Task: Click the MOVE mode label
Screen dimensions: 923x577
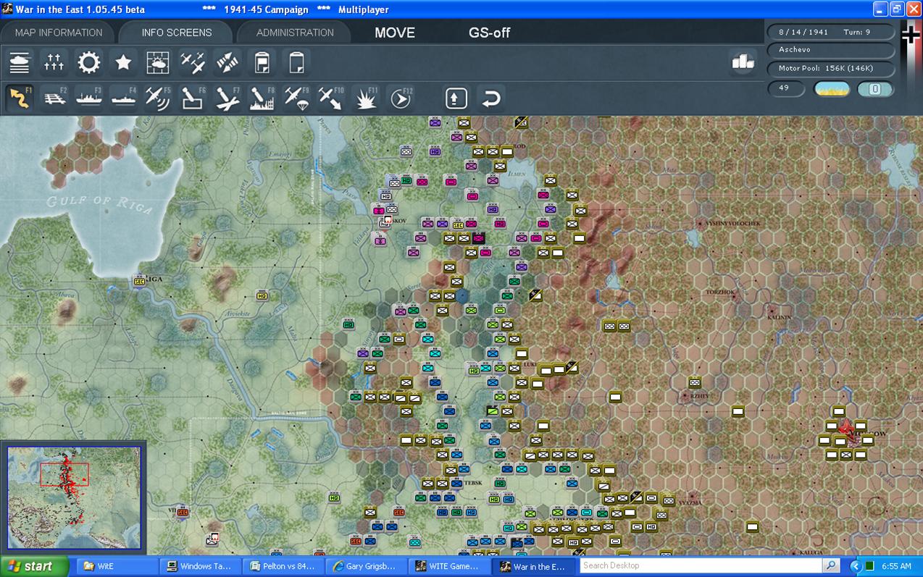Action: [395, 33]
